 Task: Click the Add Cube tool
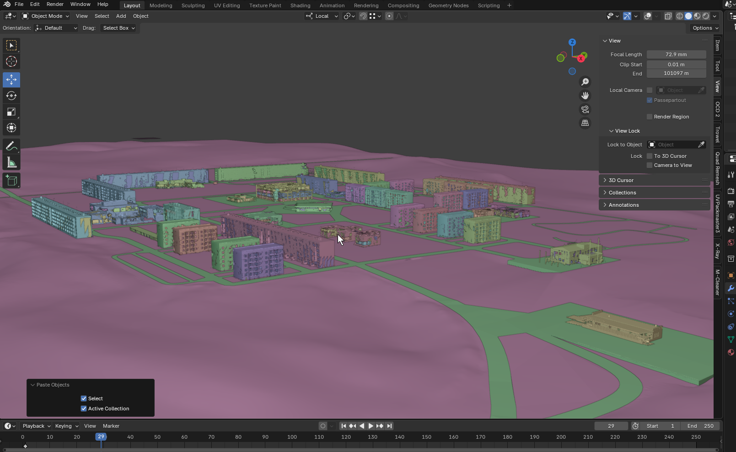11,181
